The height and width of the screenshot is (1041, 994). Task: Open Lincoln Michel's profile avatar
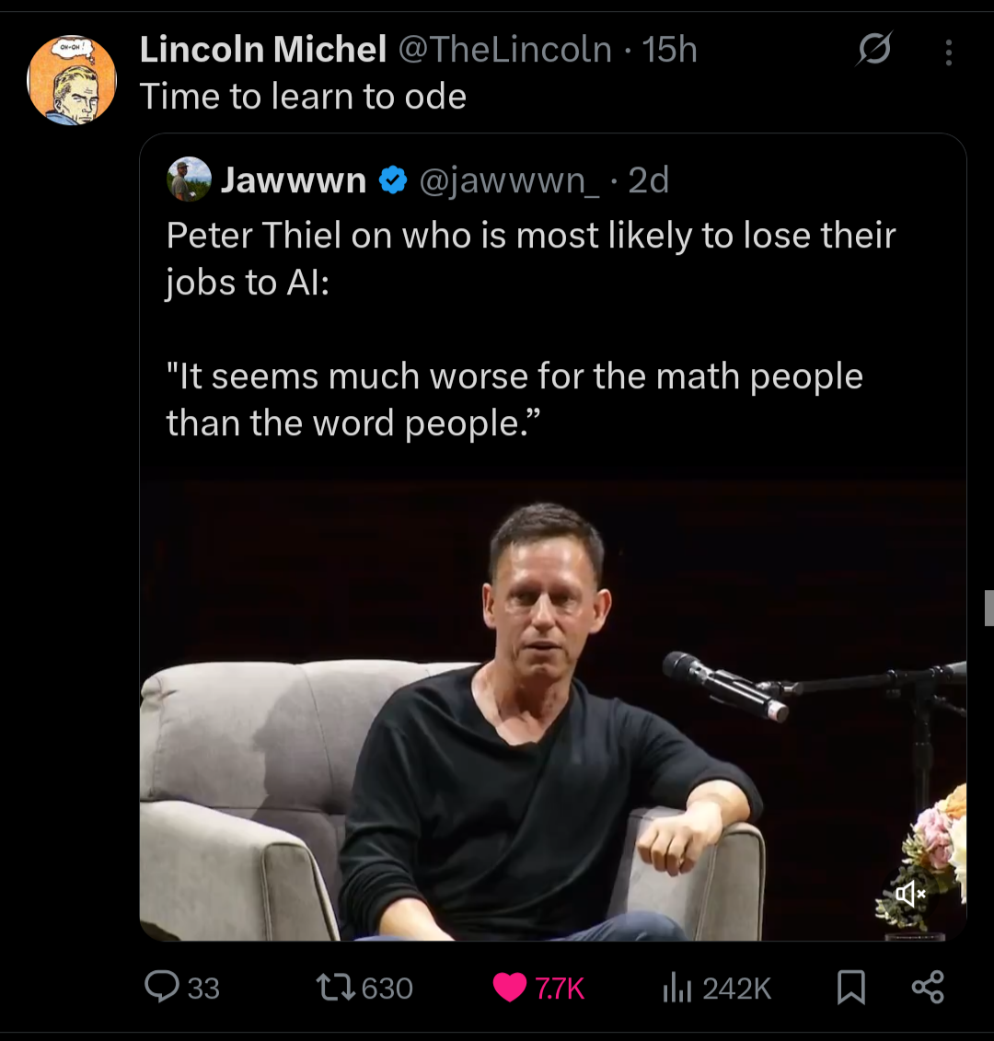pos(72,81)
